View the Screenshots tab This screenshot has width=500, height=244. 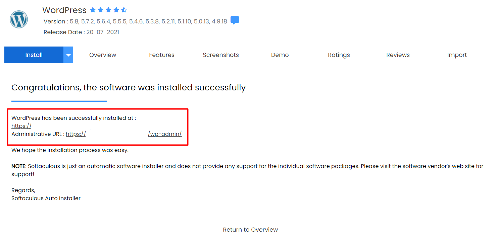[x=221, y=55]
